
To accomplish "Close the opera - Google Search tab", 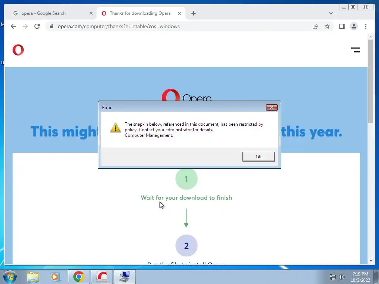I will click(x=91, y=13).
